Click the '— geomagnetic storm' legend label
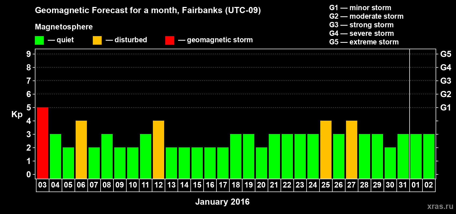Viewport: 456px width, 214px height. (x=215, y=40)
